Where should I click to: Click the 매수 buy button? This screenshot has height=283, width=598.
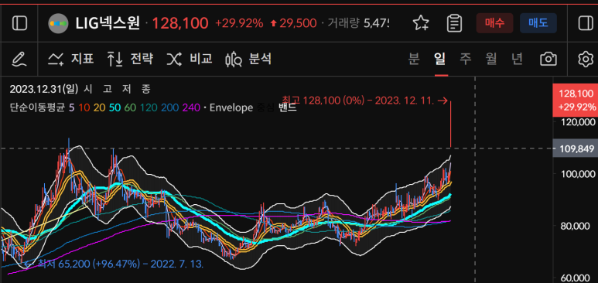click(494, 23)
